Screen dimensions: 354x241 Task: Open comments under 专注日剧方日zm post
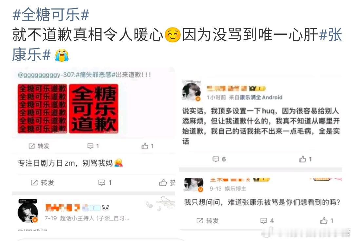tap(105, 183)
